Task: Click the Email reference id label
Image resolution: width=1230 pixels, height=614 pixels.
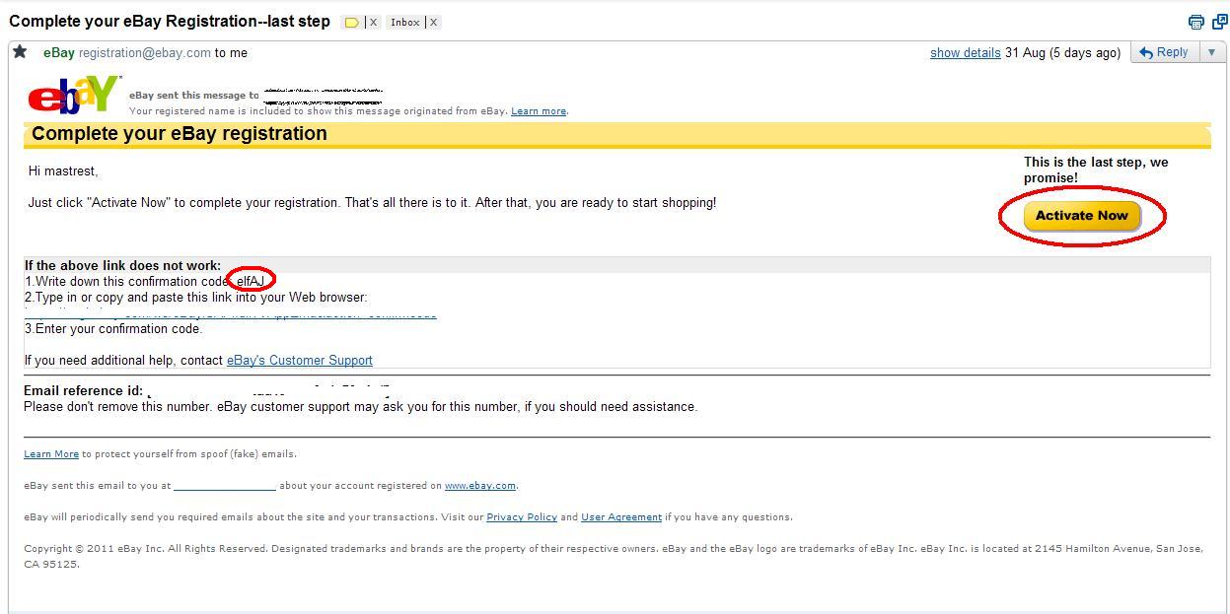Action: tap(84, 391)
